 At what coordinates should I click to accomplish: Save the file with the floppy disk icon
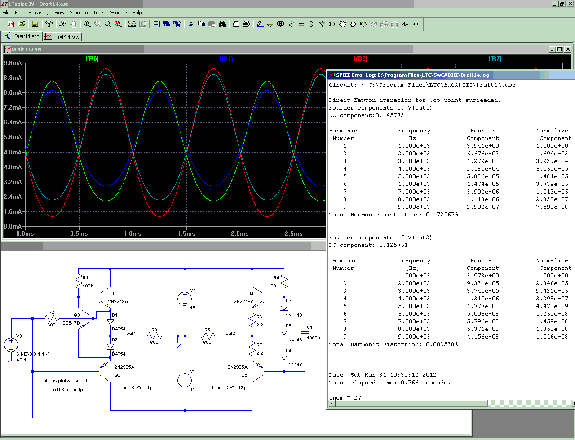click(x=35, y=24)
